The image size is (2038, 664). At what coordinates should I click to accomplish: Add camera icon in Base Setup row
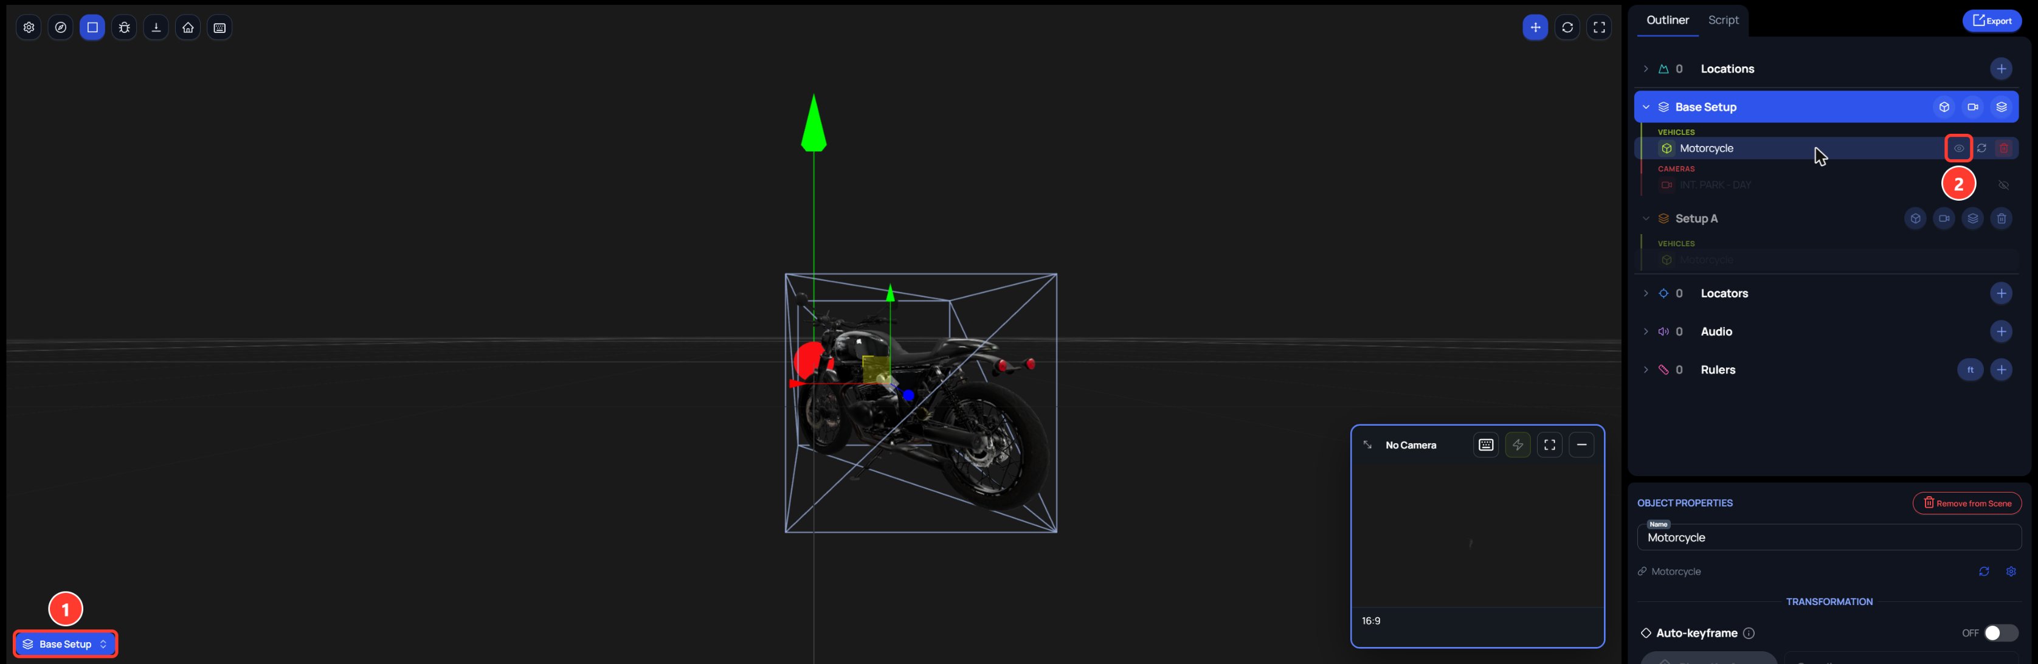[x=1973, y=107]
